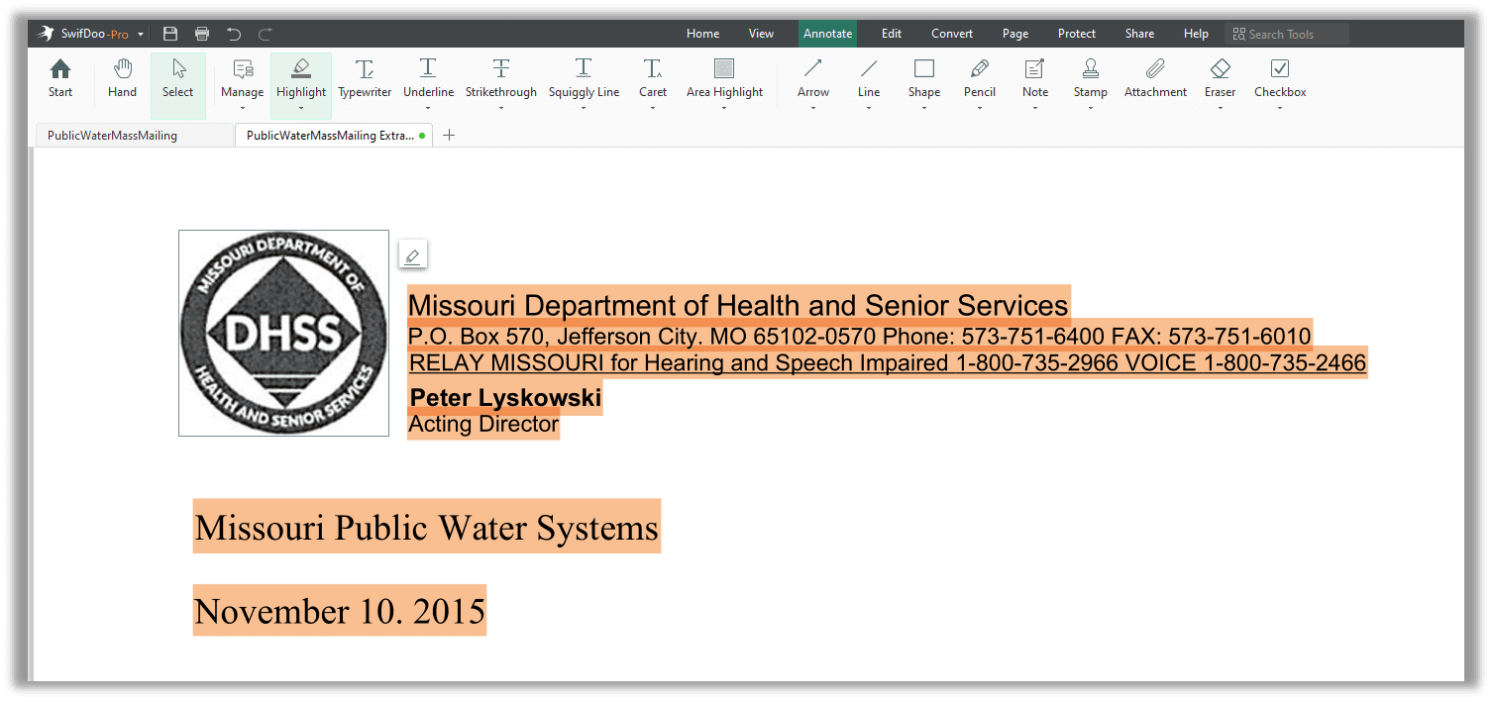1492x702 pixels.
Task: Expand the dropdown arrow under Stamp
Action: point(1091,108)
